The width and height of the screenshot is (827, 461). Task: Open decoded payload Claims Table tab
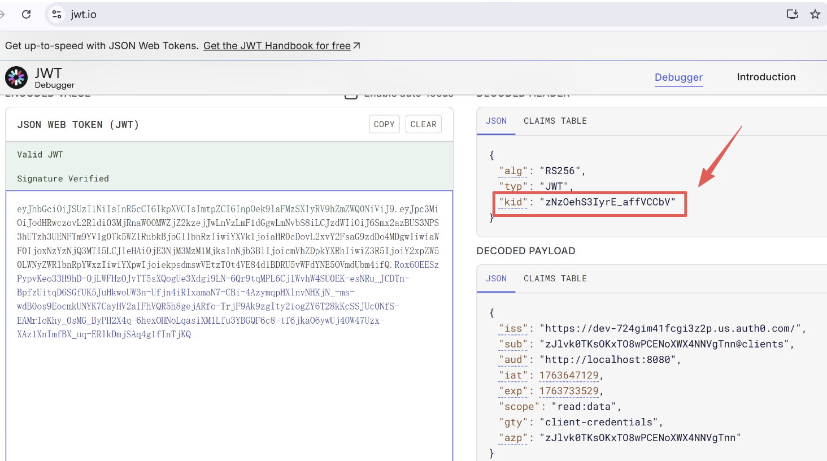[555, 279]
